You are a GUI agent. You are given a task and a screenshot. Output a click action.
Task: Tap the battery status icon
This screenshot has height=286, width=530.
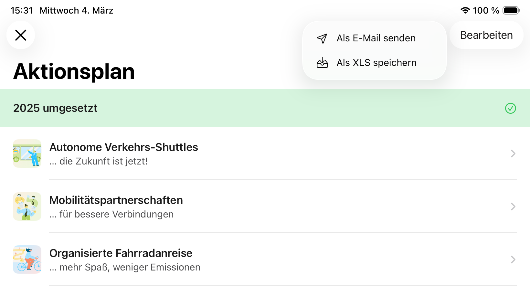(x=511, y=10)
